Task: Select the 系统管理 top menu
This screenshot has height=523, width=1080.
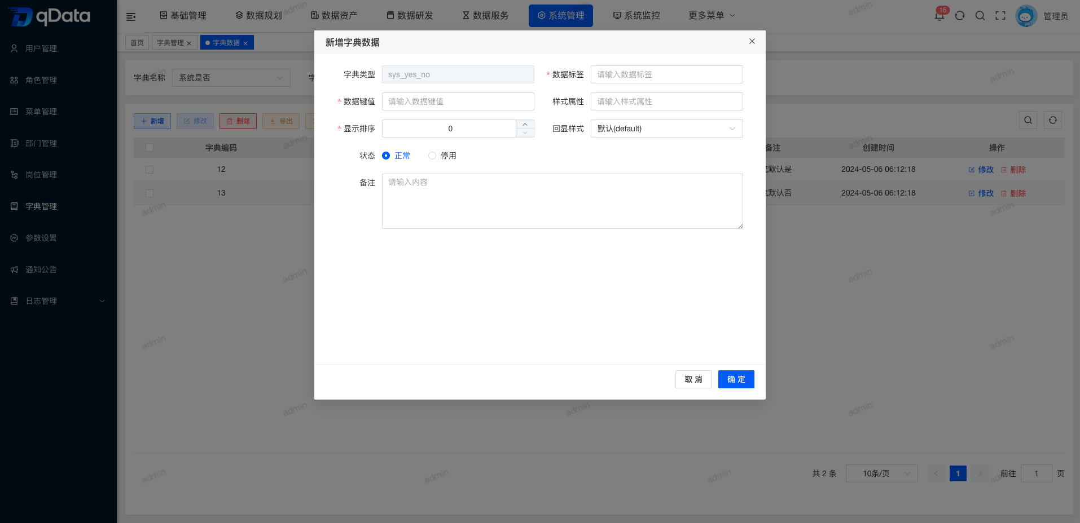Action: point(561,15)
